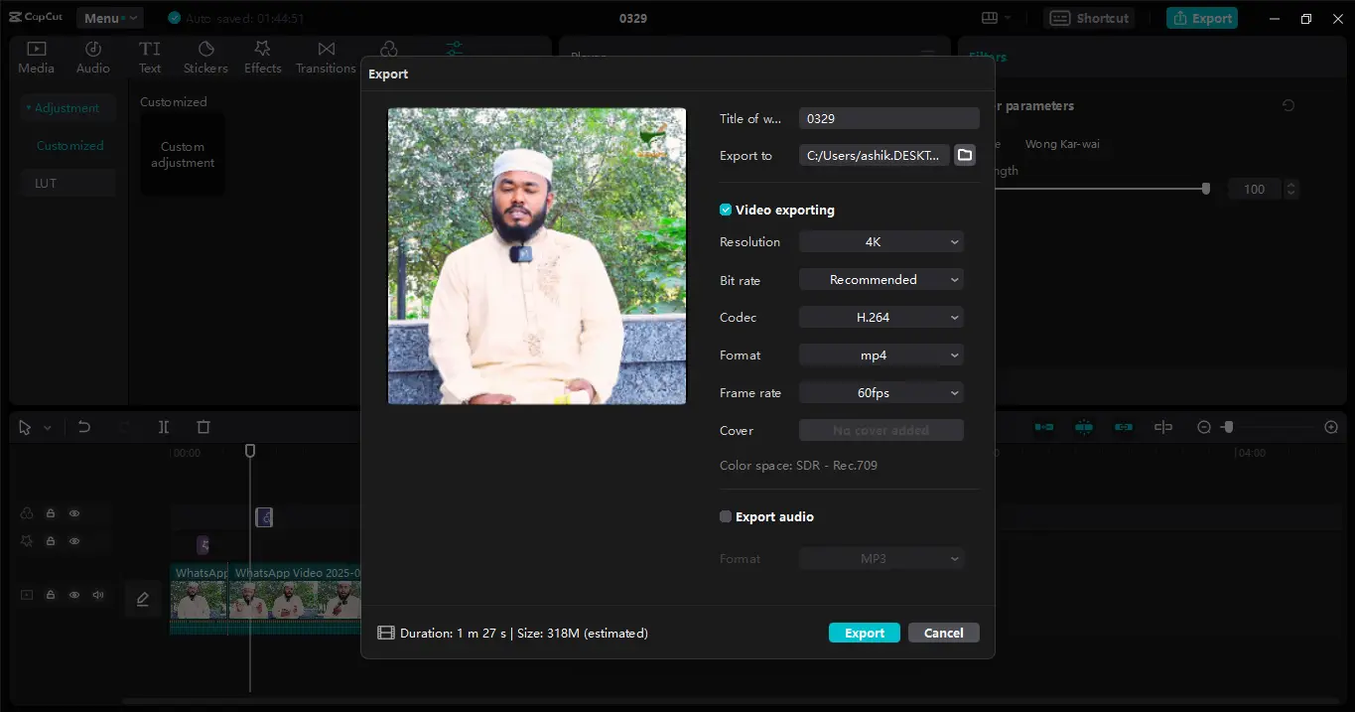Open the Resolution dropdown showing 4K
The image size is (1355, 712).
[881, 241]
